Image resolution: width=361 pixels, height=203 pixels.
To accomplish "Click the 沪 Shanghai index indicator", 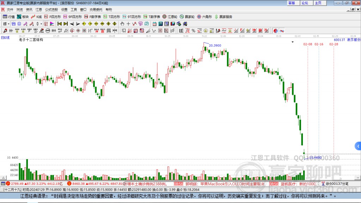I will (x=8, y=183).
